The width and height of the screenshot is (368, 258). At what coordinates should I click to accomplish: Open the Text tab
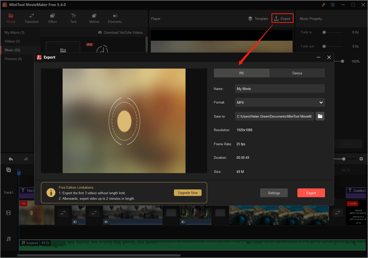pyautogui.click(x=73, y=19)
